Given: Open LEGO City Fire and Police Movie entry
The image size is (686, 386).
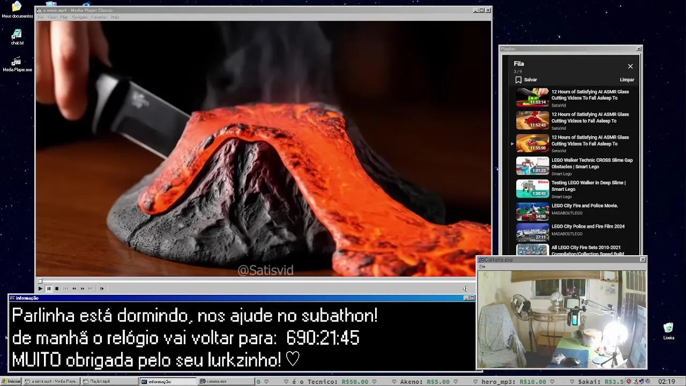Looking at the screenshot, I should point(584,206).
